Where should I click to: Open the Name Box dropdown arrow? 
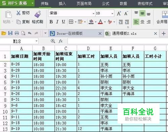click(x=36, y=41)
